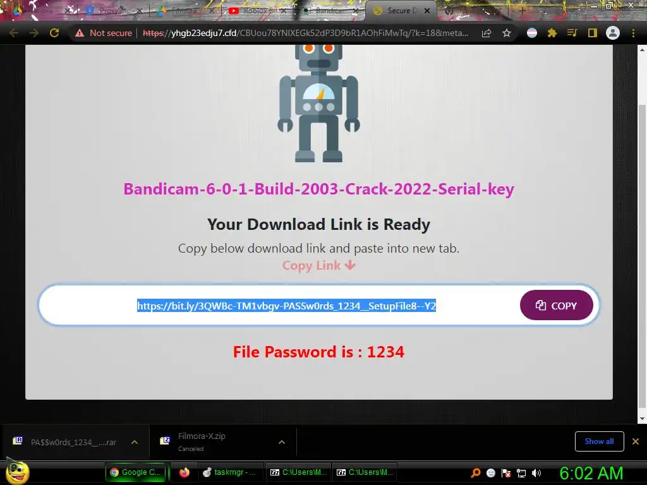Toggle the browser side panel icon
This screenshot has width=647, height=485.
pyautogui.click(x=593, y=33)
